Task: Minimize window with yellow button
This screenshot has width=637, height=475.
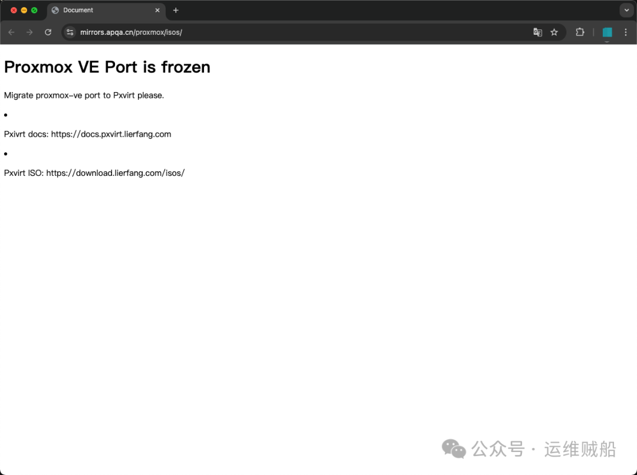Action: click(24, 10)
